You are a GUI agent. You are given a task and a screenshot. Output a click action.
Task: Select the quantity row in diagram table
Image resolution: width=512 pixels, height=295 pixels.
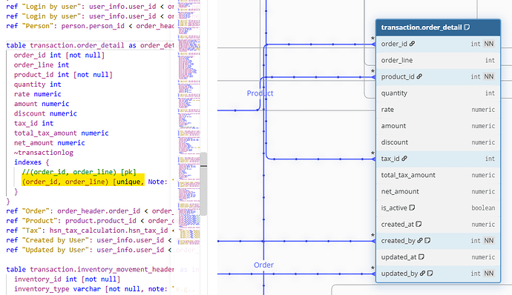point(439,93)
